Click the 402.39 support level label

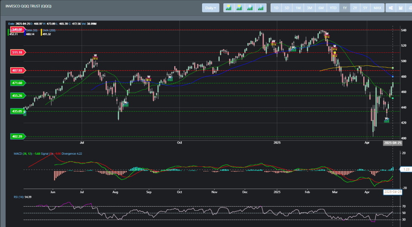coord(18,136)
